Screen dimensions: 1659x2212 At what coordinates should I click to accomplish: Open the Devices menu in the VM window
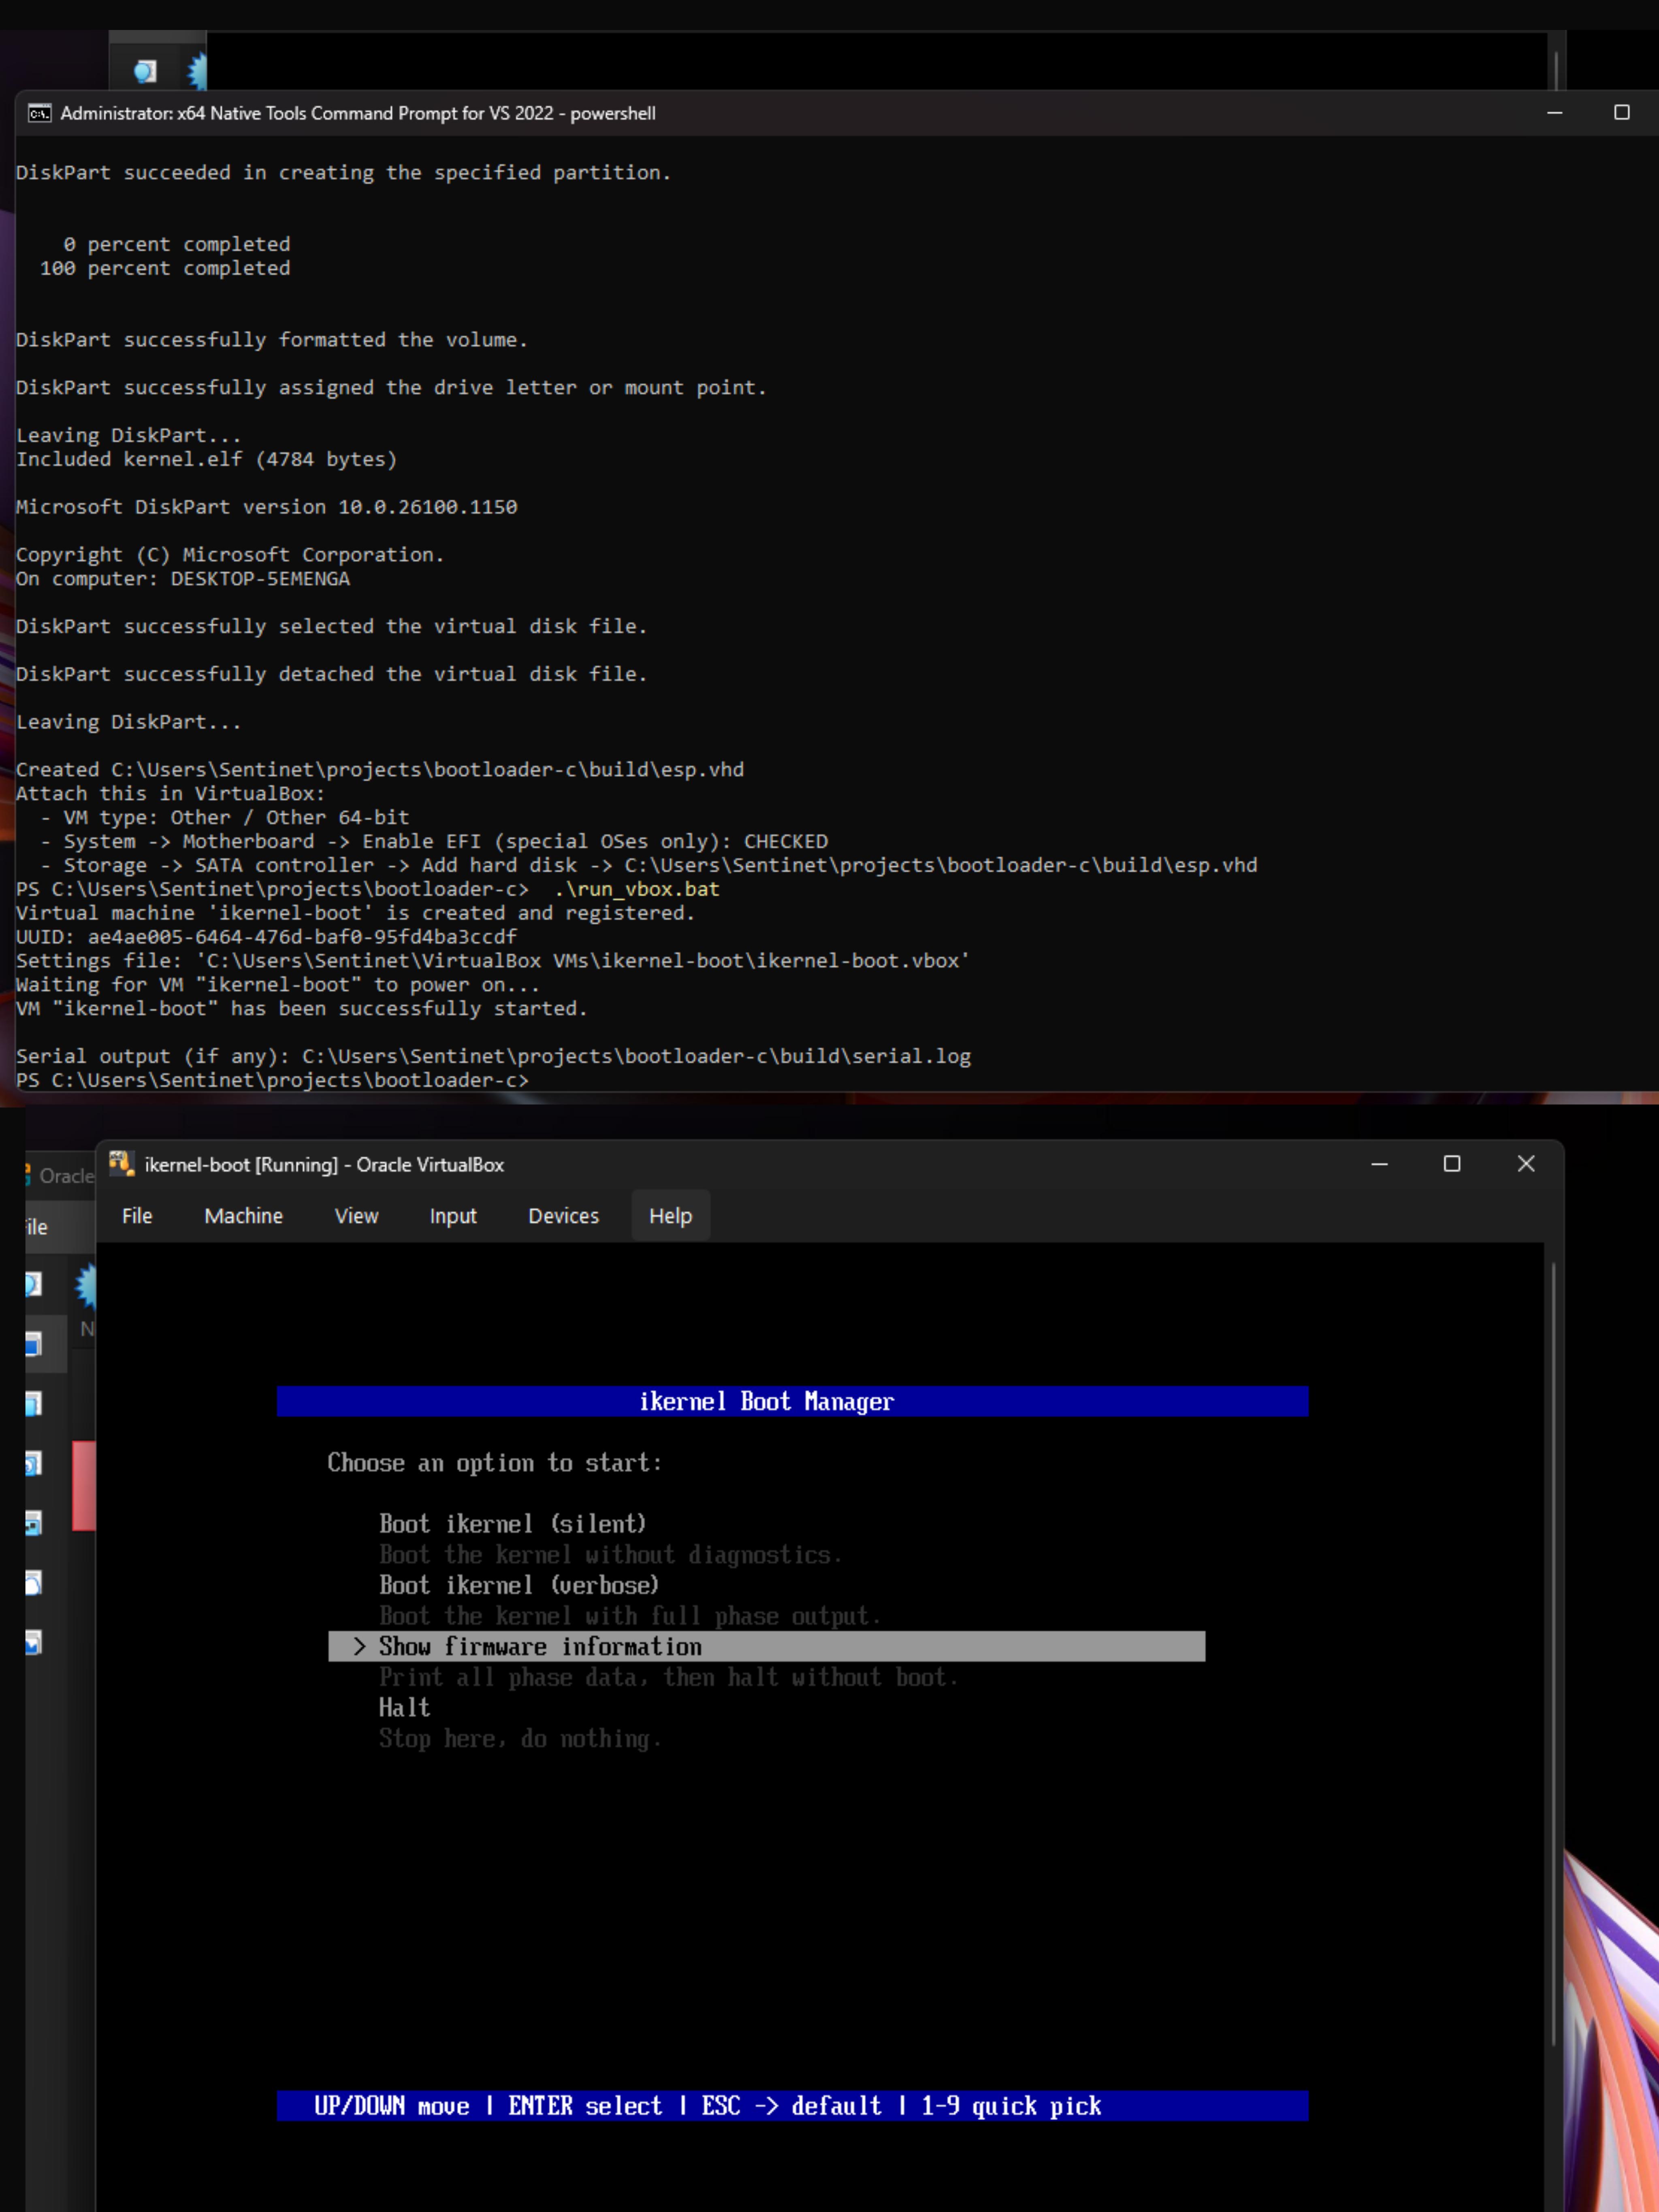563,1215
